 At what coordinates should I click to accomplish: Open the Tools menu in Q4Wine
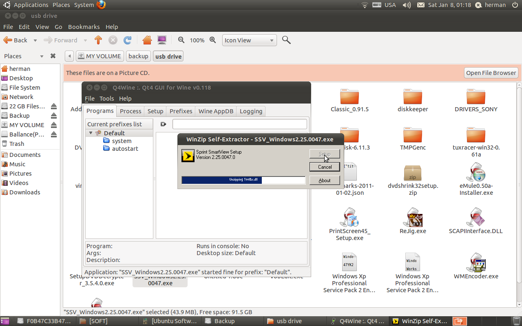106,98
